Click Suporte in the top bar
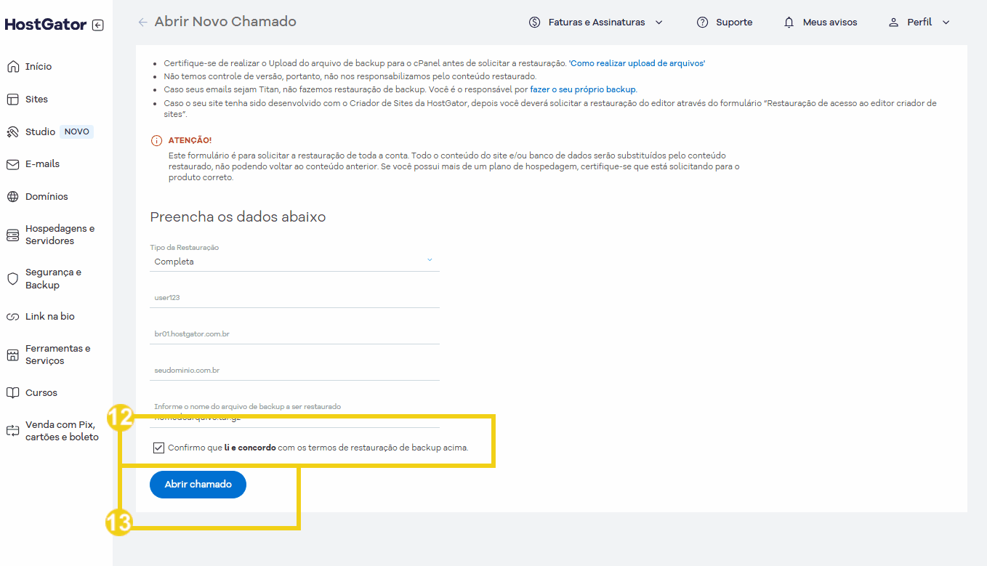This screenshot has height=566, width=987. [734, 23]
